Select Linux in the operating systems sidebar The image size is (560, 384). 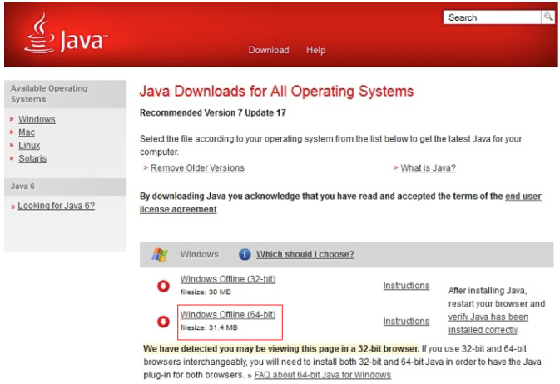(x=29, y=146)
